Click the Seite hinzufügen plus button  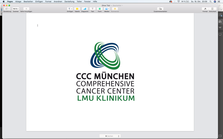pos(26,9)
